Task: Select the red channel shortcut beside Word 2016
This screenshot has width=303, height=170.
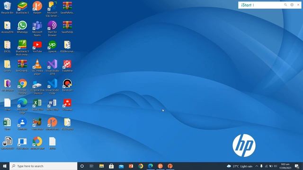Action: 67,104
